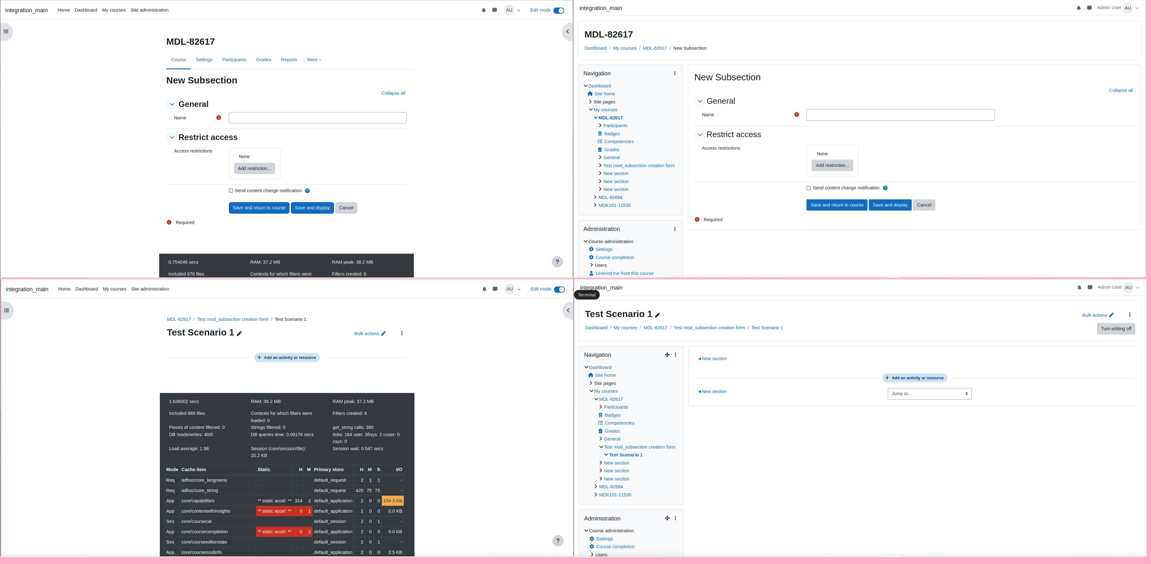Screen dimensions: 1151x564
Task: Click Bulk actions in bottom-left pane
Action: tap(370, 333)
